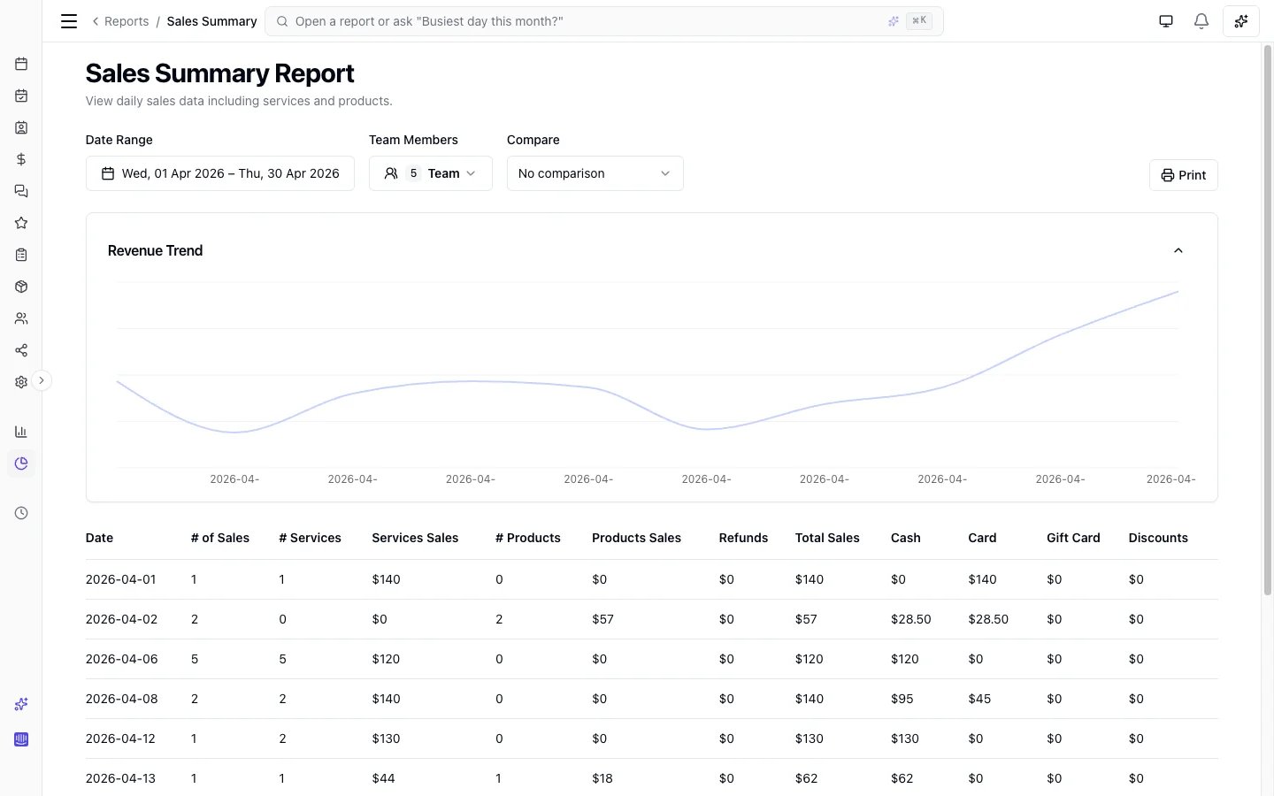
Task: Click the $57 Products Sales cell
Action: [x=602, y=619]
